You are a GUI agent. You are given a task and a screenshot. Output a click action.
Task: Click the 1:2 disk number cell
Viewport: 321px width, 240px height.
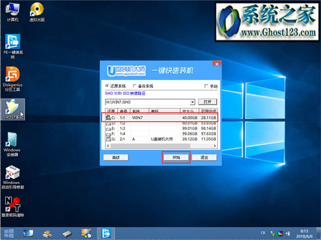(123, 123)
